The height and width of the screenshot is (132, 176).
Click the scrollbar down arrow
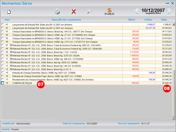tap(173, 118)
